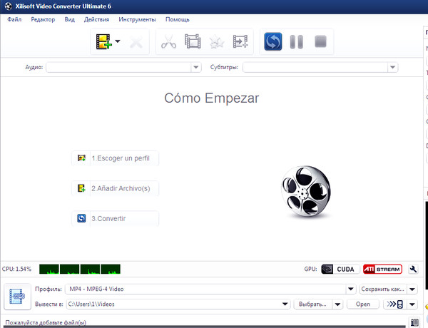Viewport: 428px width, 328px height.
Task: Click the Merge/Add output filmstrip icon
Action: tap(240, 41)
